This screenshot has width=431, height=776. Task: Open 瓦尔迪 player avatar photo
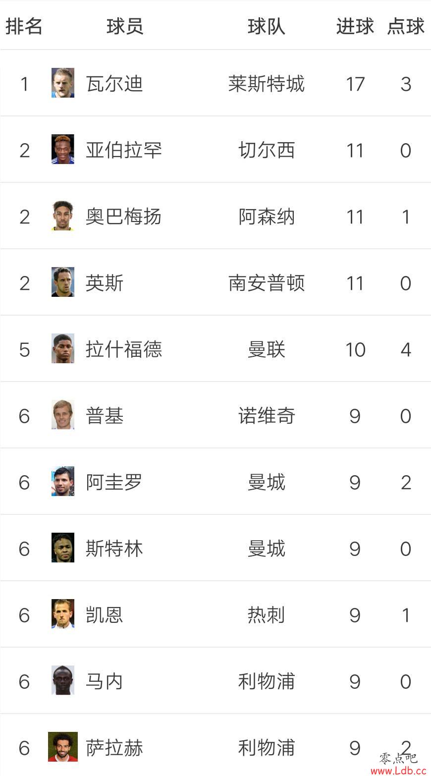click(63, 83)
